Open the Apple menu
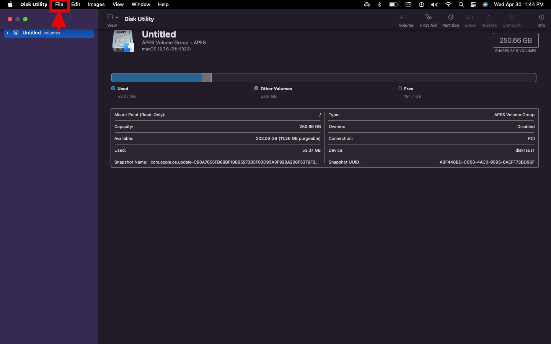Image resolution: width=551 pixels, height=344 pixels. tap(10, 5)
